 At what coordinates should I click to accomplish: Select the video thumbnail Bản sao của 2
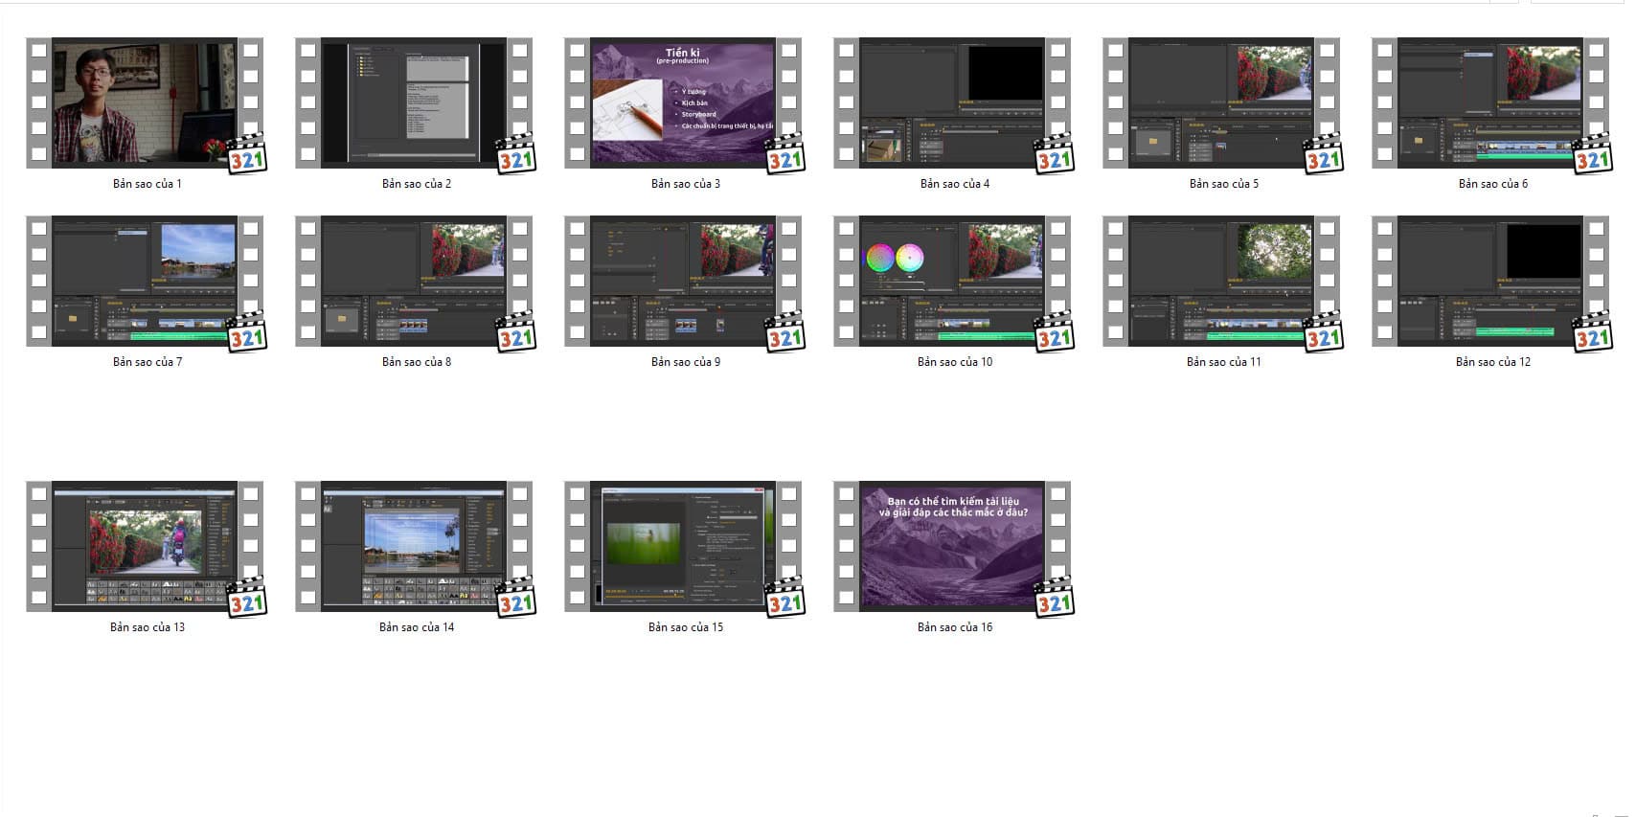(x=414, y=103)
